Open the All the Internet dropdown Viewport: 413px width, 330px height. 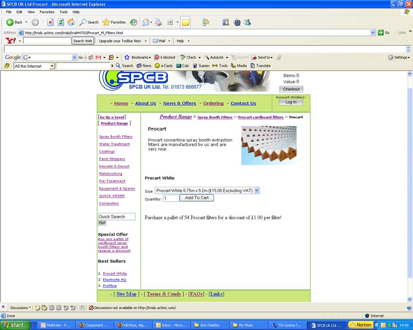(52, 66)
